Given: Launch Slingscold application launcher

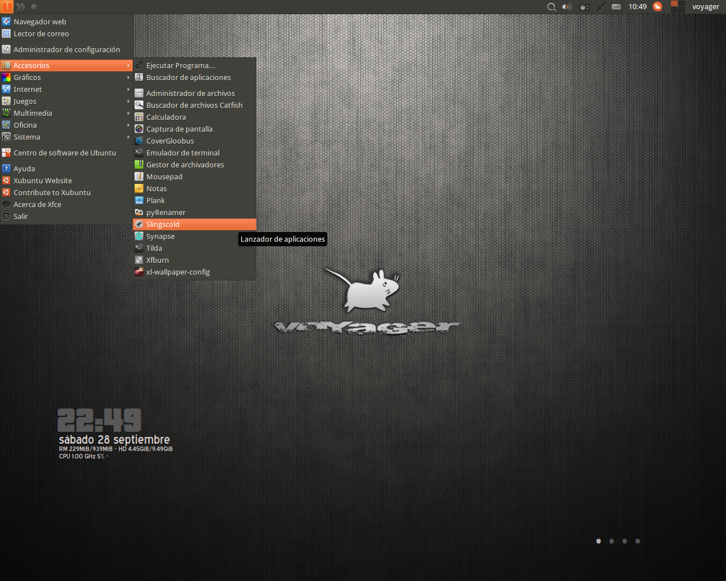Looking at the screenshot, I should (162, 224).
